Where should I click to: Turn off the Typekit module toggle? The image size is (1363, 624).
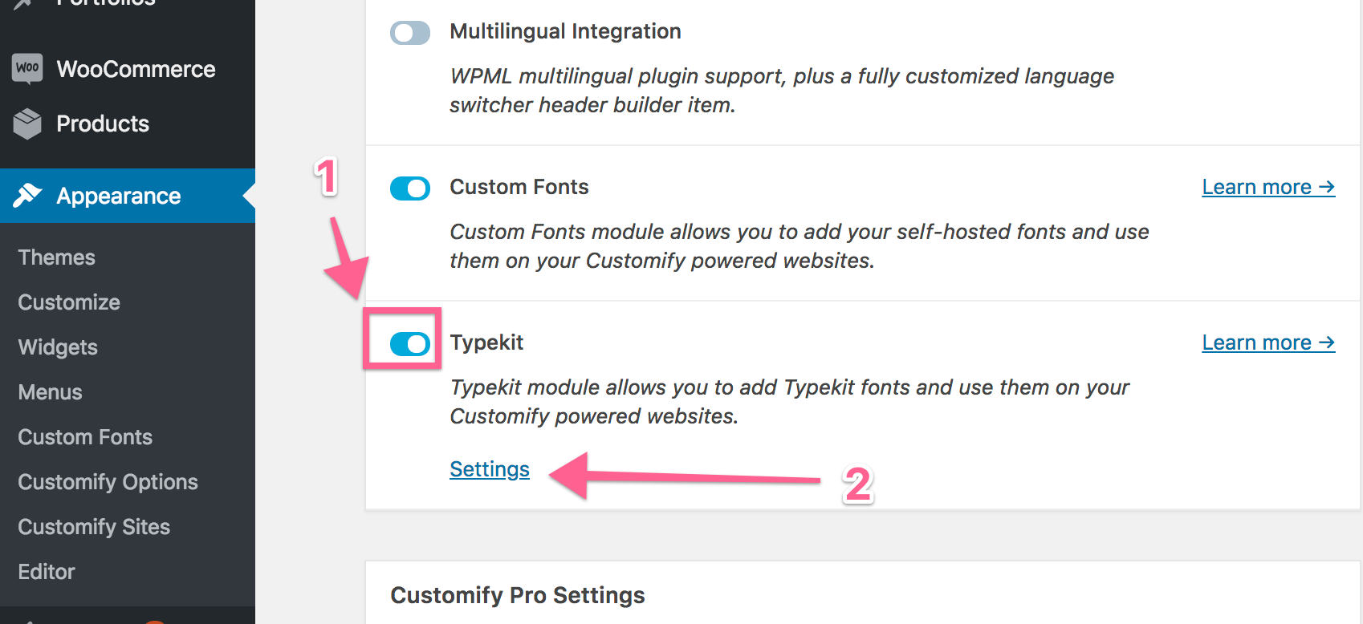(x=410, y=344)
